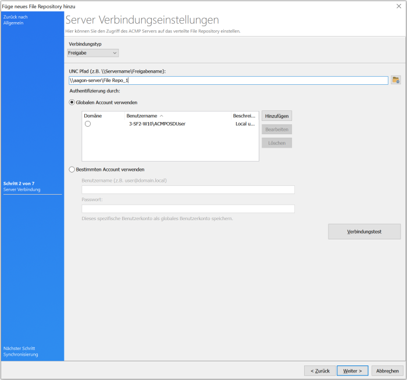The image size is (407, 380).
Task: Toggle the round selector in ACMPOSDUser row
Action: (88, 124)
